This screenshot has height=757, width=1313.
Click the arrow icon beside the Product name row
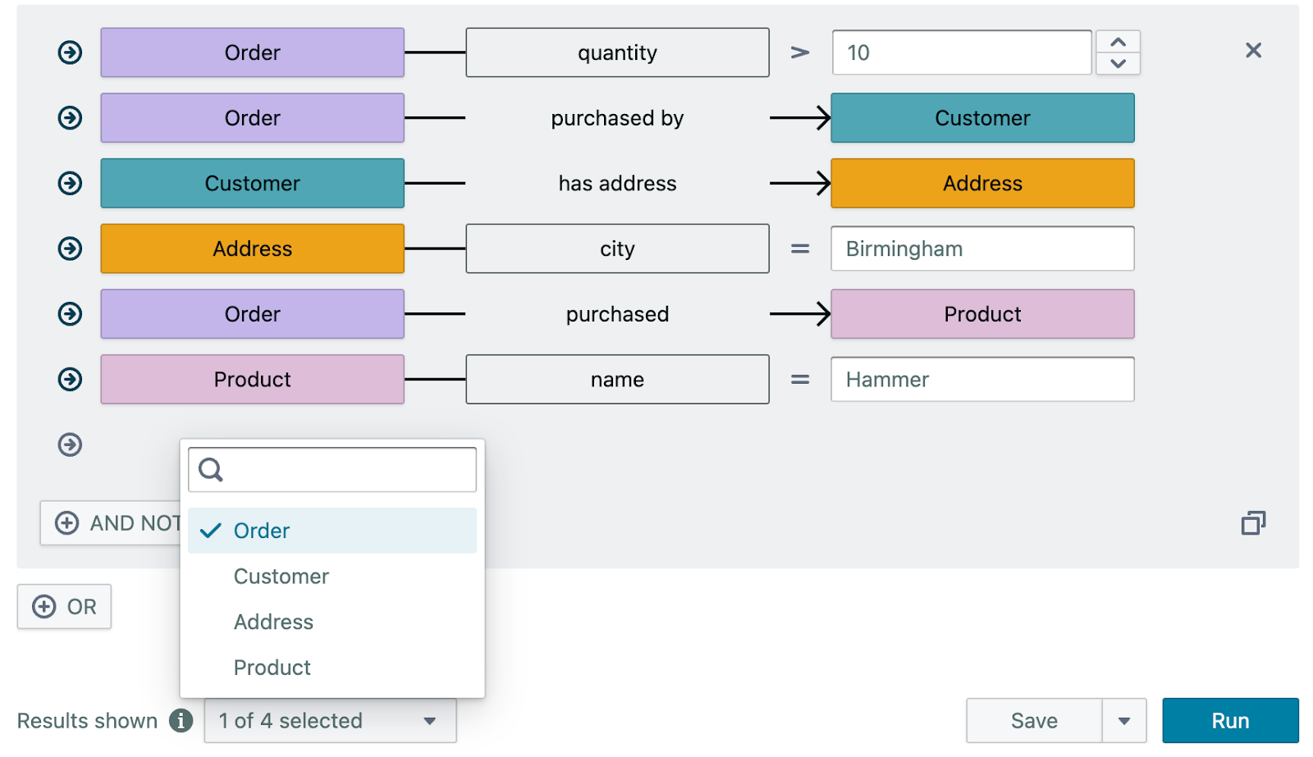[x=70, y=379]
